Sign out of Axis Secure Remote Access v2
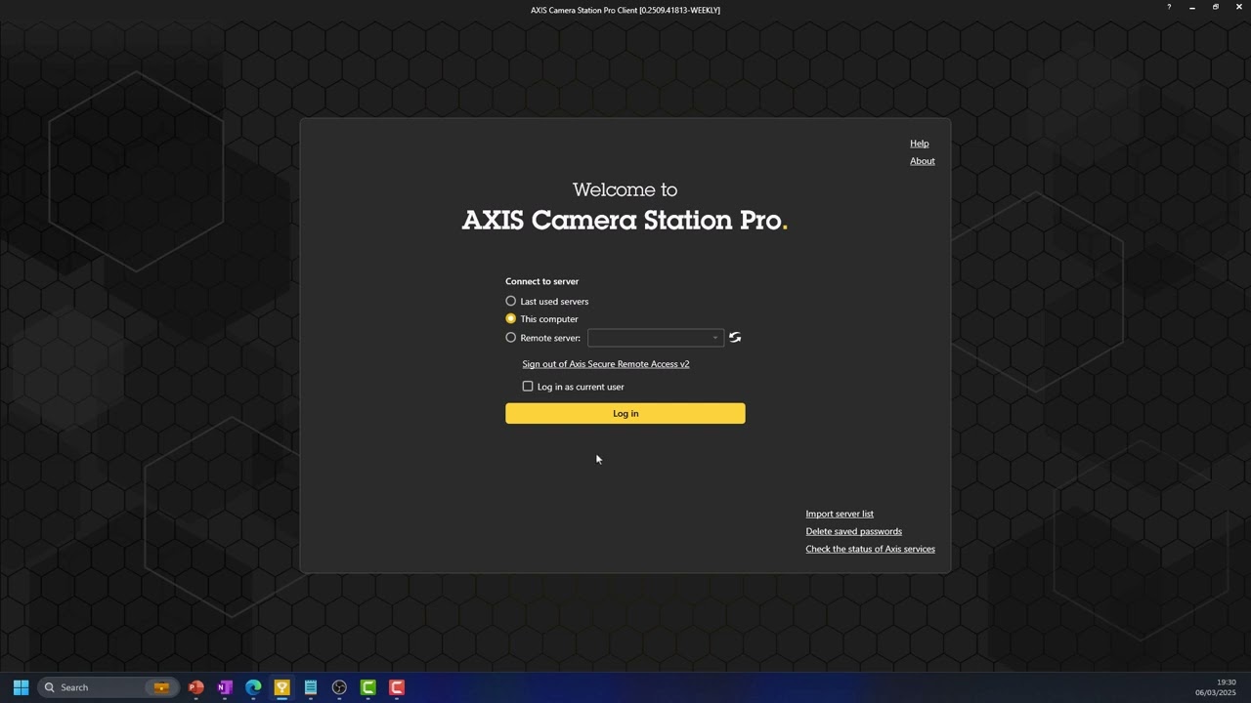Viewport: 1251px width, 703px height. point(606,364)
